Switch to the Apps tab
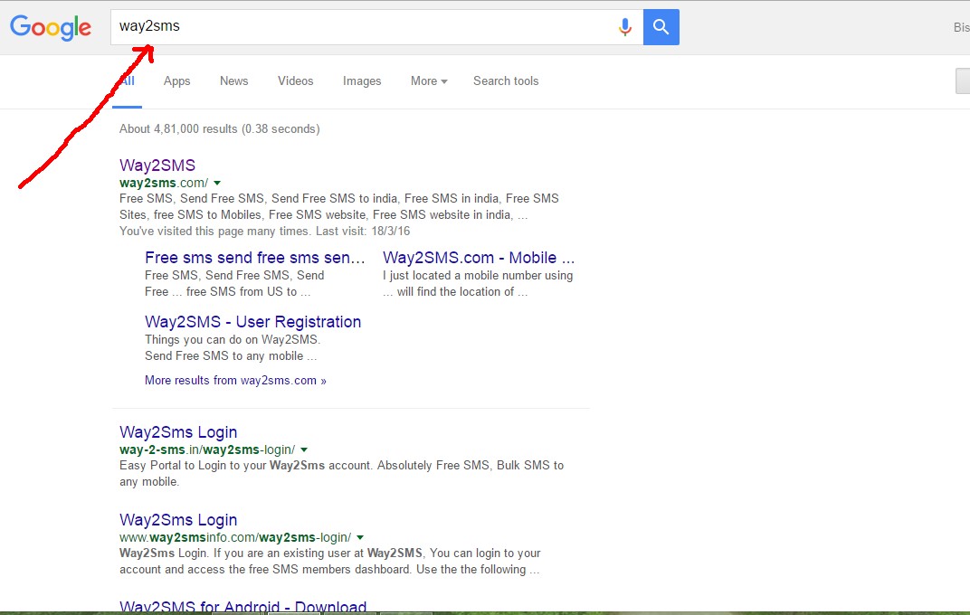Viewport: 970px width, 615px height. tap(177, 81)
